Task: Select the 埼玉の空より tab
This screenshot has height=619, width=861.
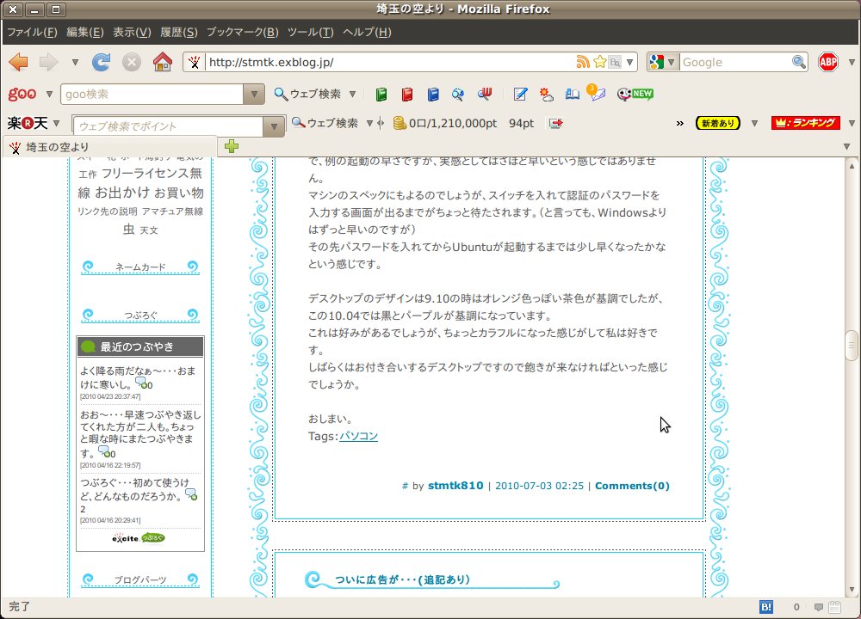Action: (x=110, y=147)
